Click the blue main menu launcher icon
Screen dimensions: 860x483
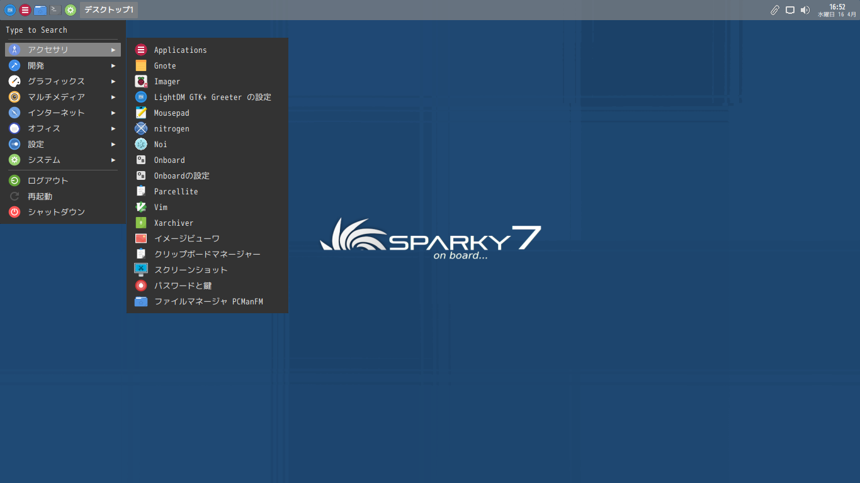[x=10, y=10]
